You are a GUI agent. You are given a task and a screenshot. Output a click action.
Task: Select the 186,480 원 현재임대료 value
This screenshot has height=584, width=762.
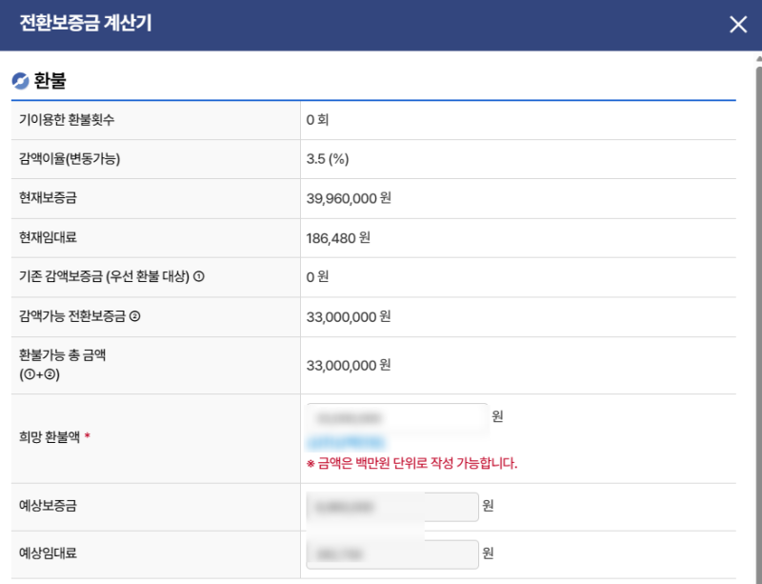[338, 238]
